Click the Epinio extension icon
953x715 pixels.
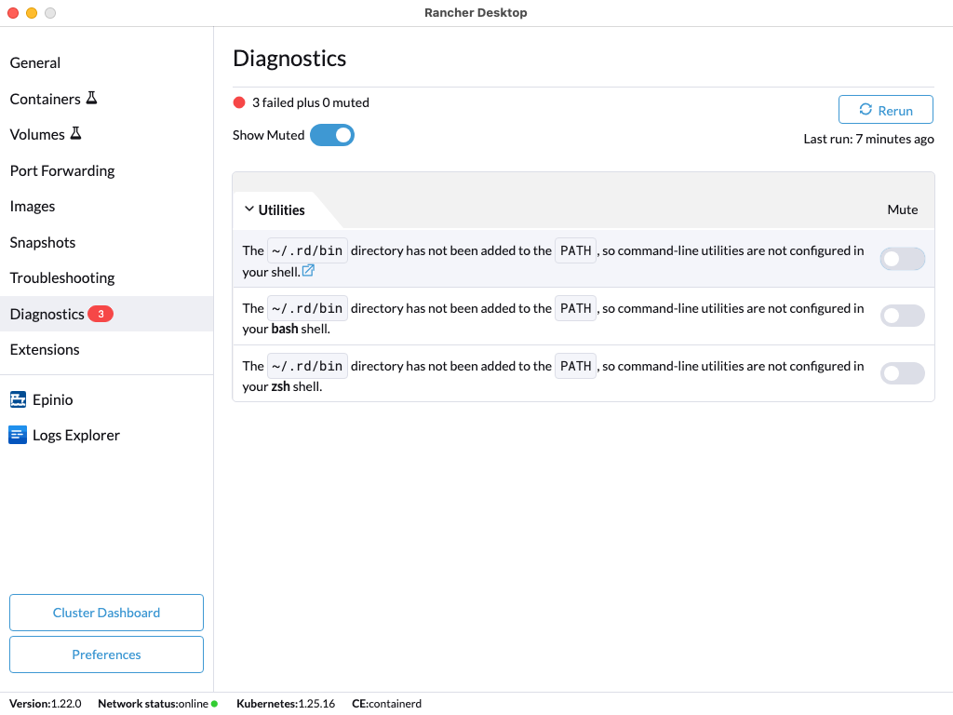pyautogui.click(x=18, y=400)
